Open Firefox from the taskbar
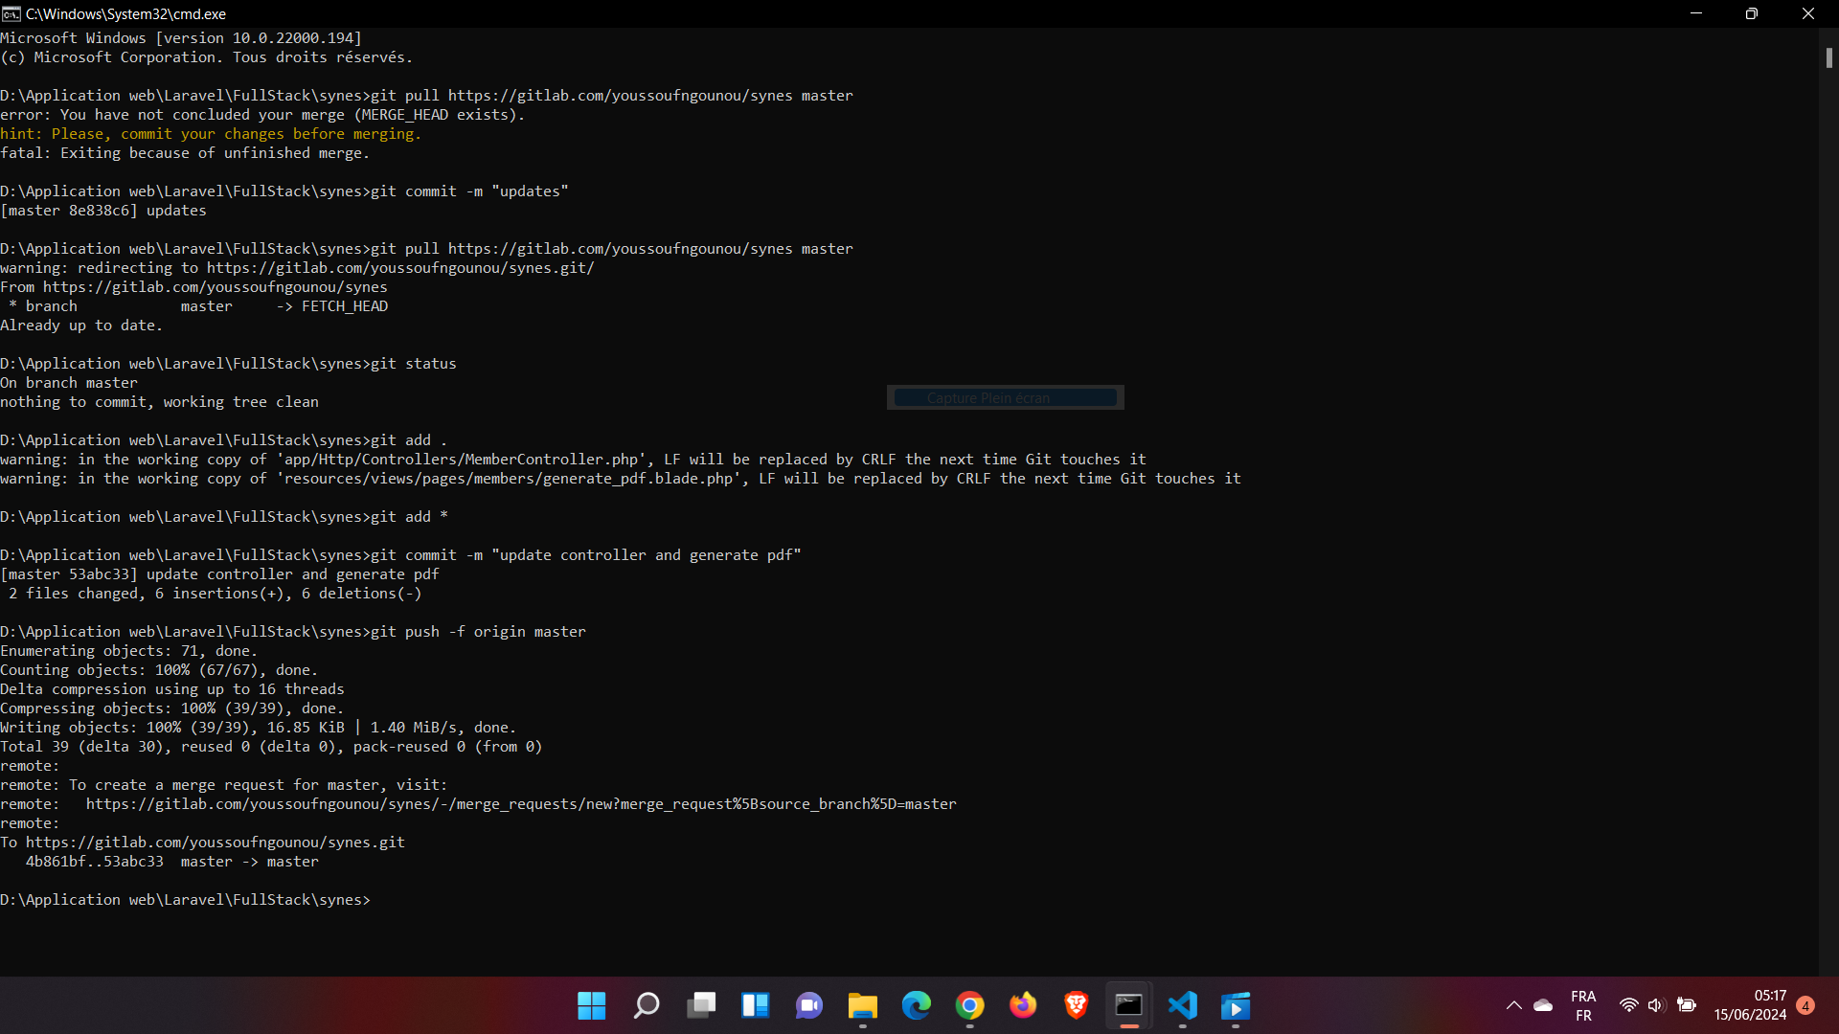1839x1034 pixels. click(1023, 1005)
